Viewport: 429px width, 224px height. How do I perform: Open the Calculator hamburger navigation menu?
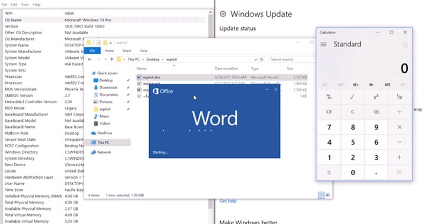pos(324,44)
